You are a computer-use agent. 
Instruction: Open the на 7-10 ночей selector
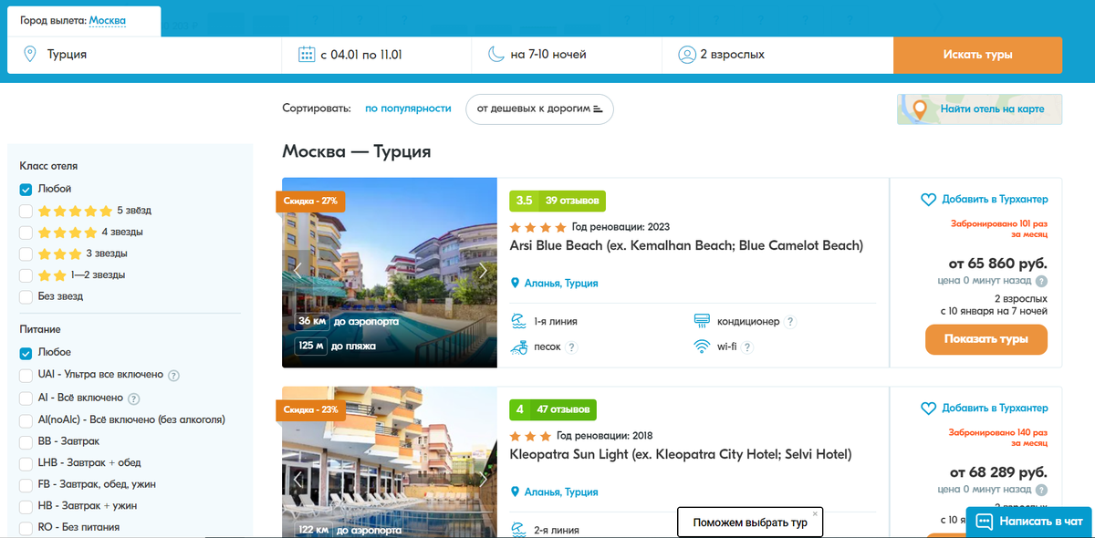pos(567,55)
